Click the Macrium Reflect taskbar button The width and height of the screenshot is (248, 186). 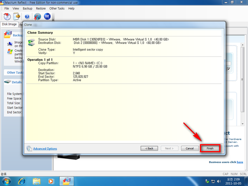pos(66,181)
